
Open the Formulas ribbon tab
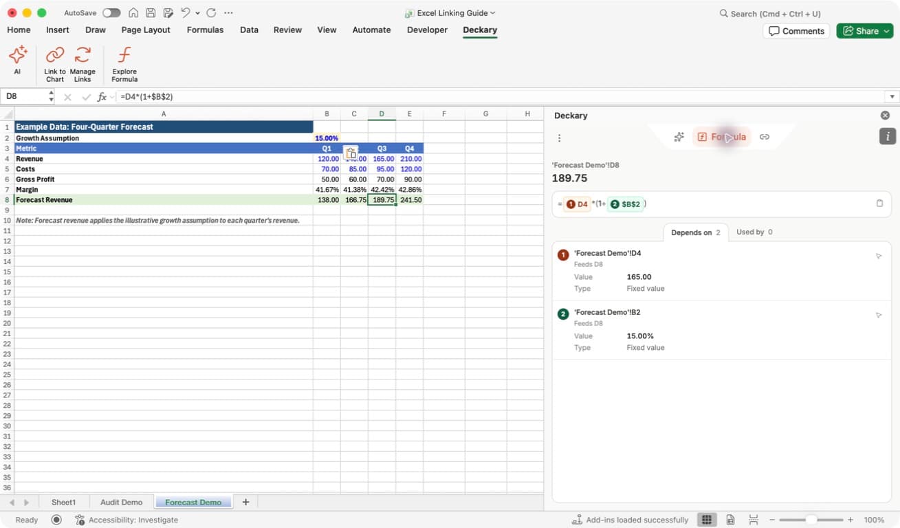pos(205,30)
